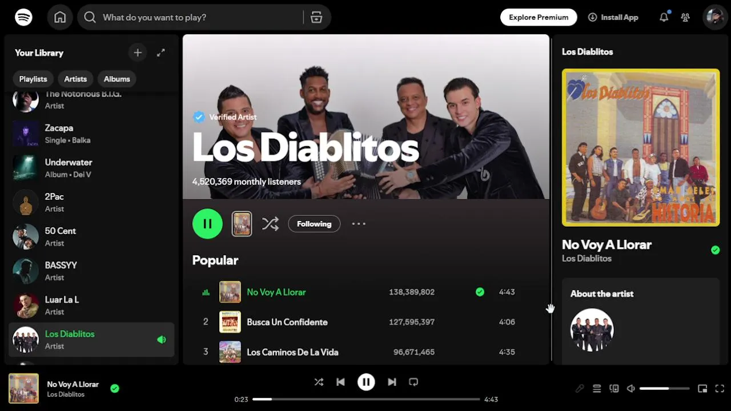Toggle repeat in the player bar
This screenshot has height=411, width=731.
click(413, 382)
